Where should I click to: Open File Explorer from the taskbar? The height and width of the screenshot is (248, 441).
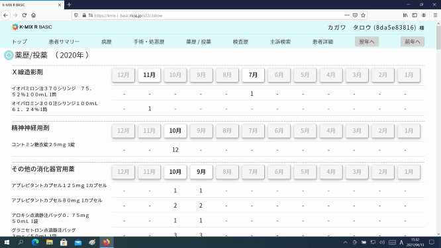click(x=50, y=242)
